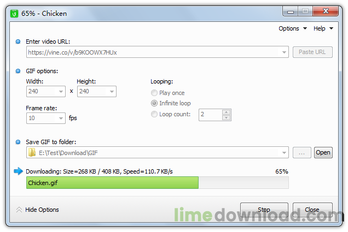Expand the Frame rate dropdown
Screen dimensions: 348x232
tap(61, 118)
